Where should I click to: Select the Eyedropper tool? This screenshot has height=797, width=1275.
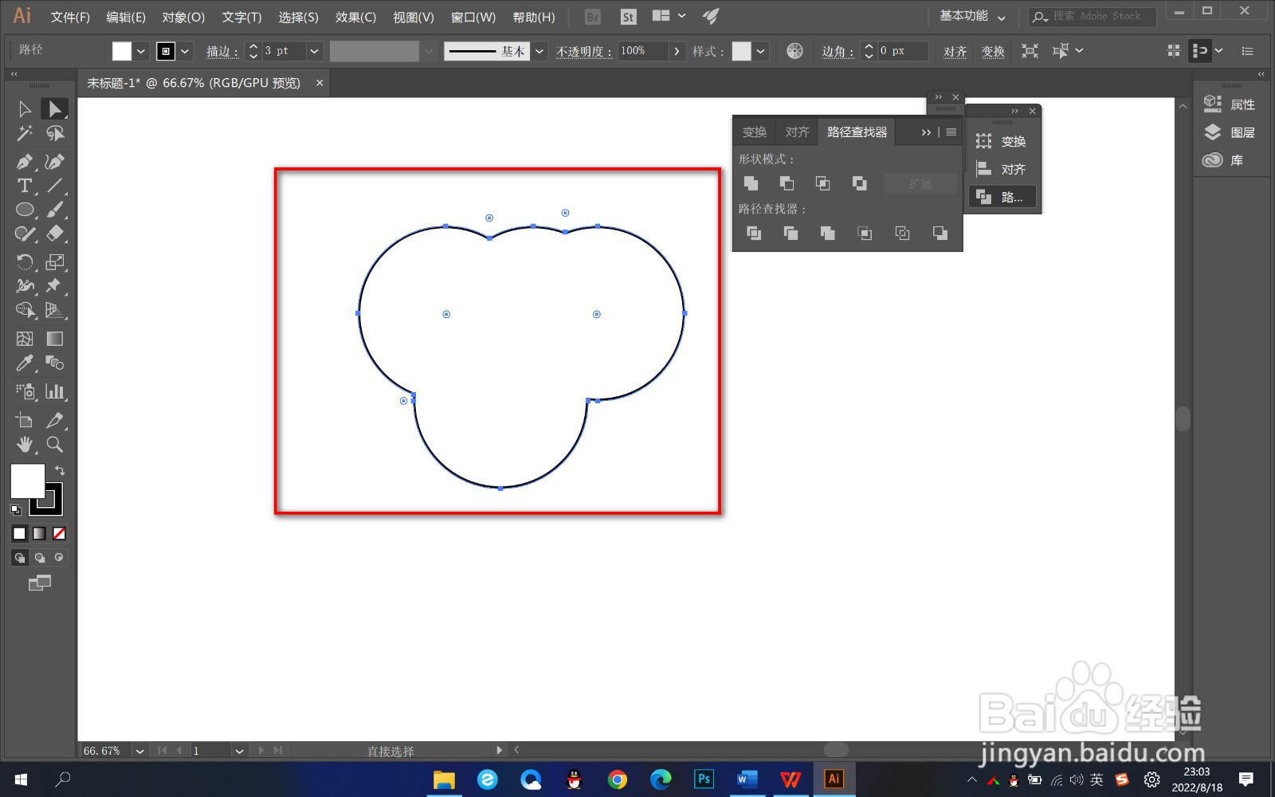(x=25, y=363)
